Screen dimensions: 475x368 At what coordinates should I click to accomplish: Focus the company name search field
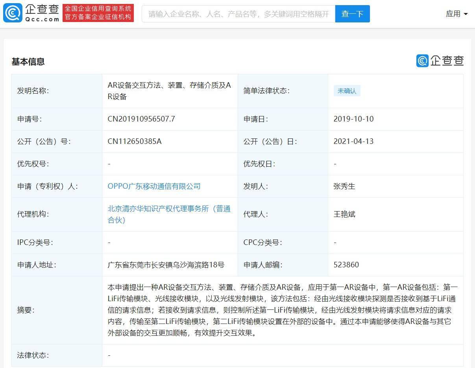238,14
